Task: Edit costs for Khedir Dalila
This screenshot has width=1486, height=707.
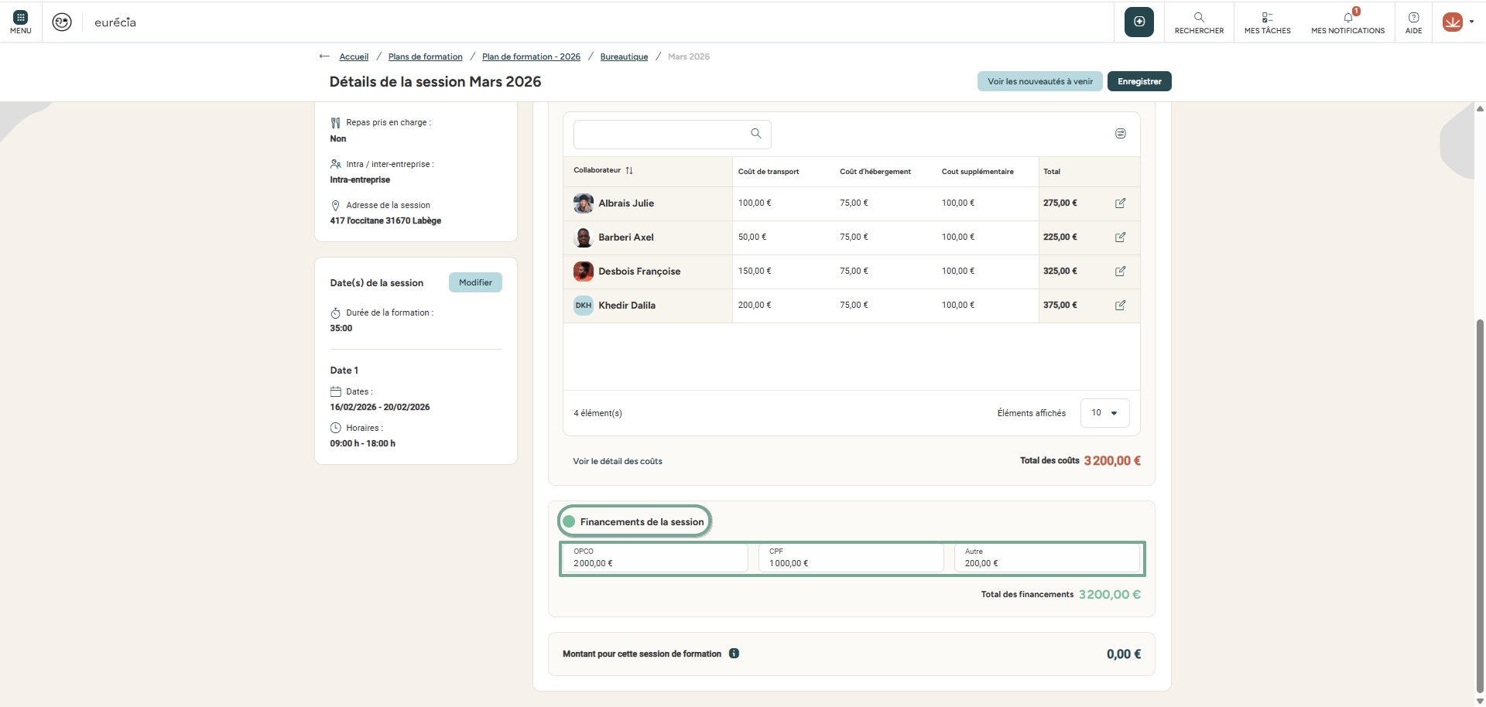Action: tap(1120, 306)
